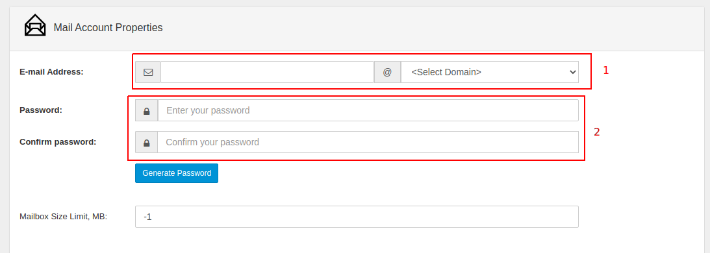Viewport: 710px width, 253px height.
Task: Click the Generate Password button
Action: [x=177, y=173]
